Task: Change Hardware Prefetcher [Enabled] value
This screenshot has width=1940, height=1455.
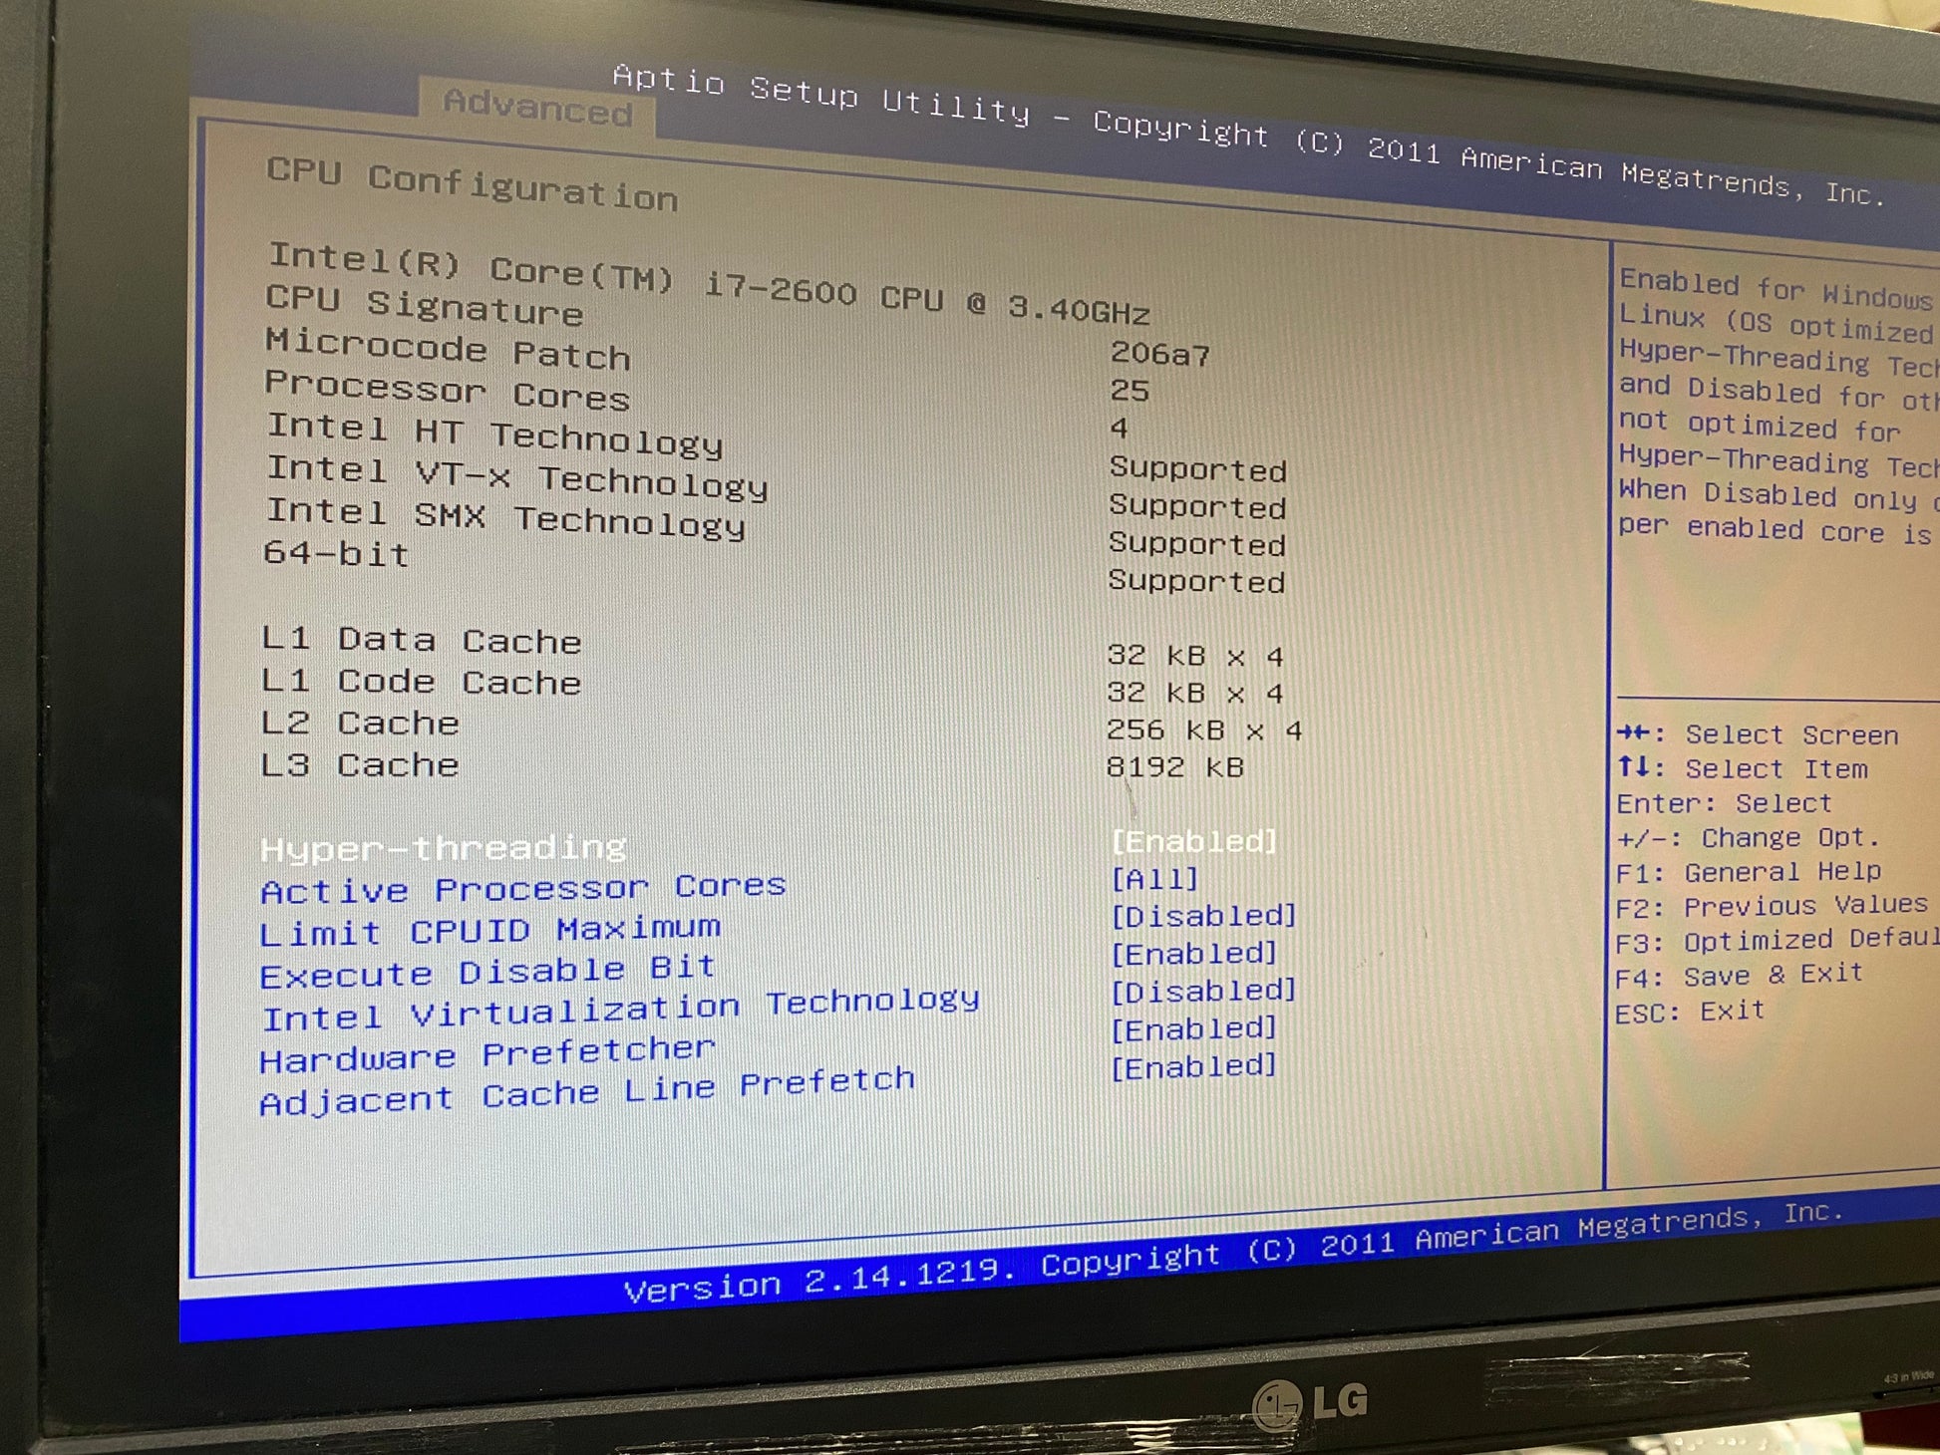Action: (x=1193, y=1028)
